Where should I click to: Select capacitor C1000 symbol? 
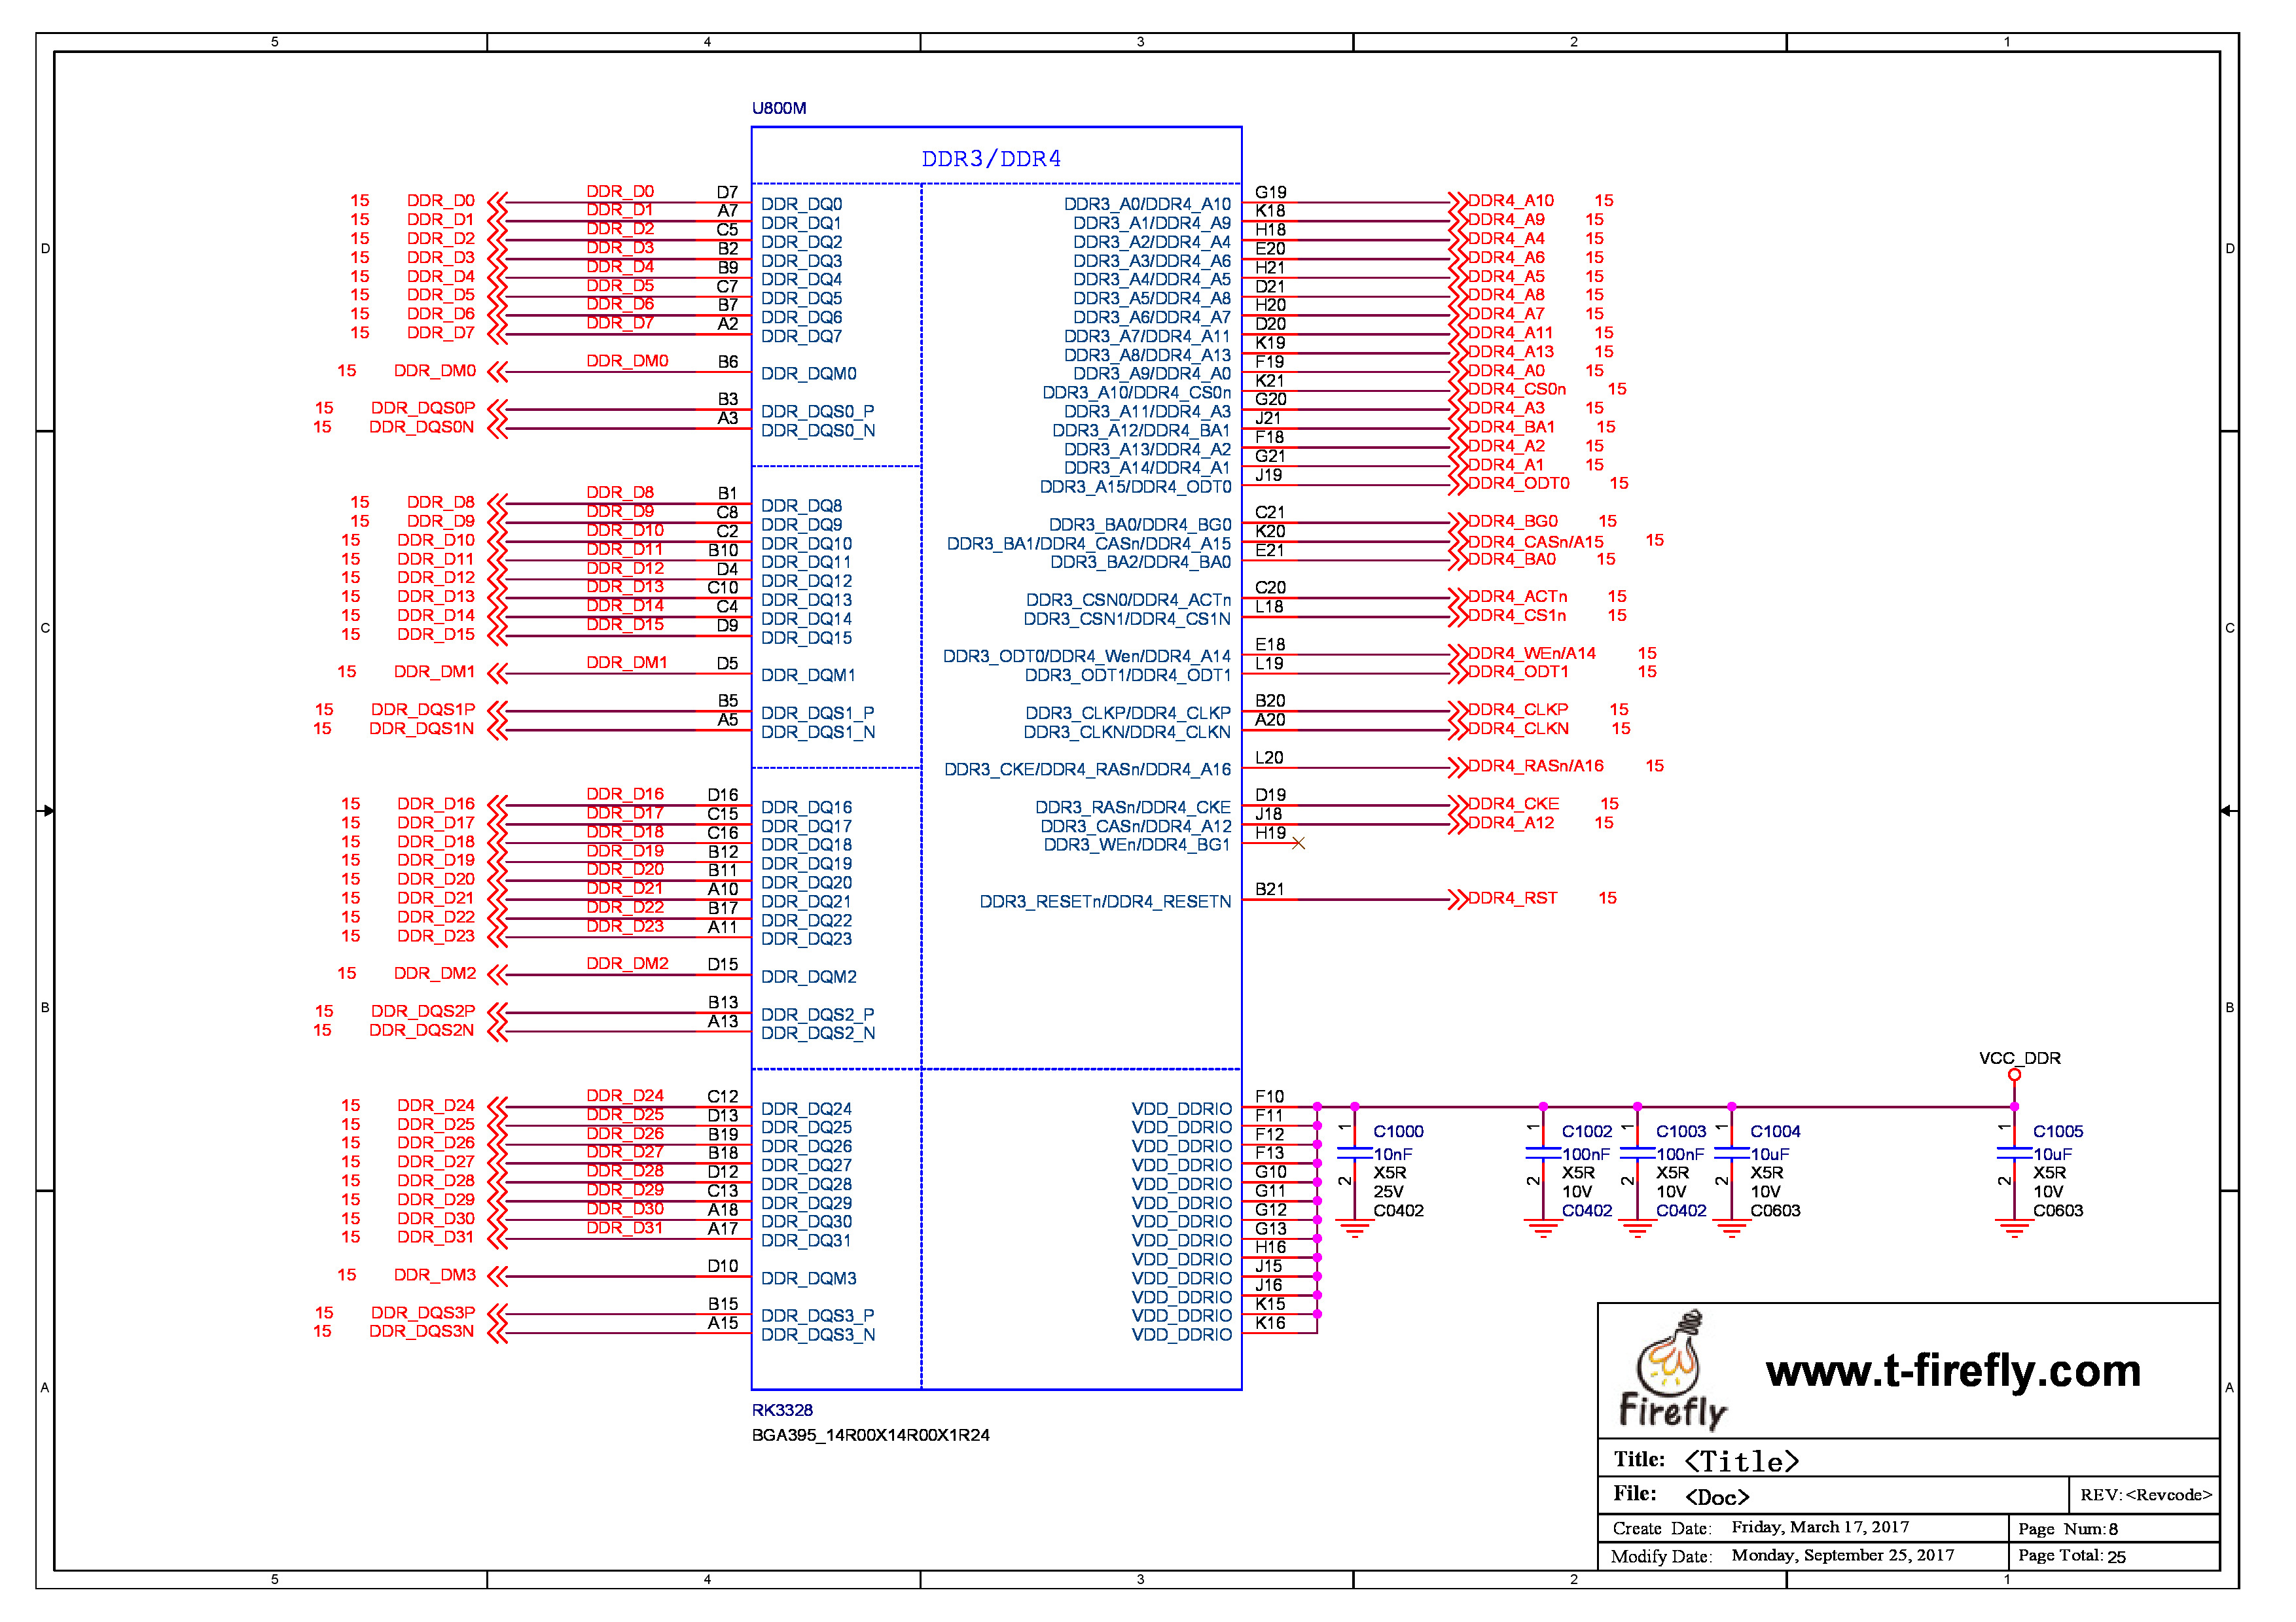(x=1354, y=1154)
